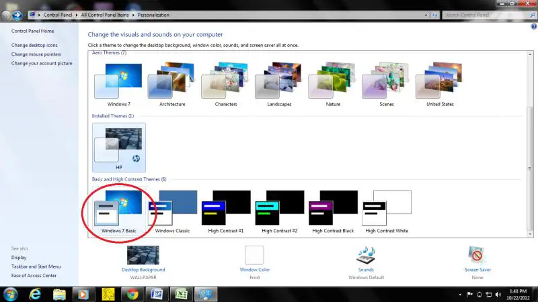Choose the installed HP theme
Screen dimensions: 538x302
119,148
